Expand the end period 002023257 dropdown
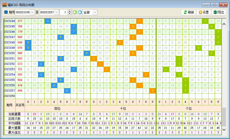The width and height of the screenshot is (230, 139). point(56,12)
